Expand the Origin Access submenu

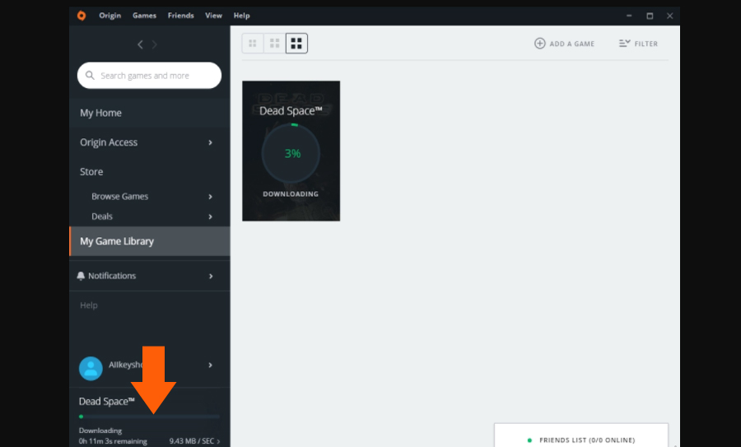211,142
